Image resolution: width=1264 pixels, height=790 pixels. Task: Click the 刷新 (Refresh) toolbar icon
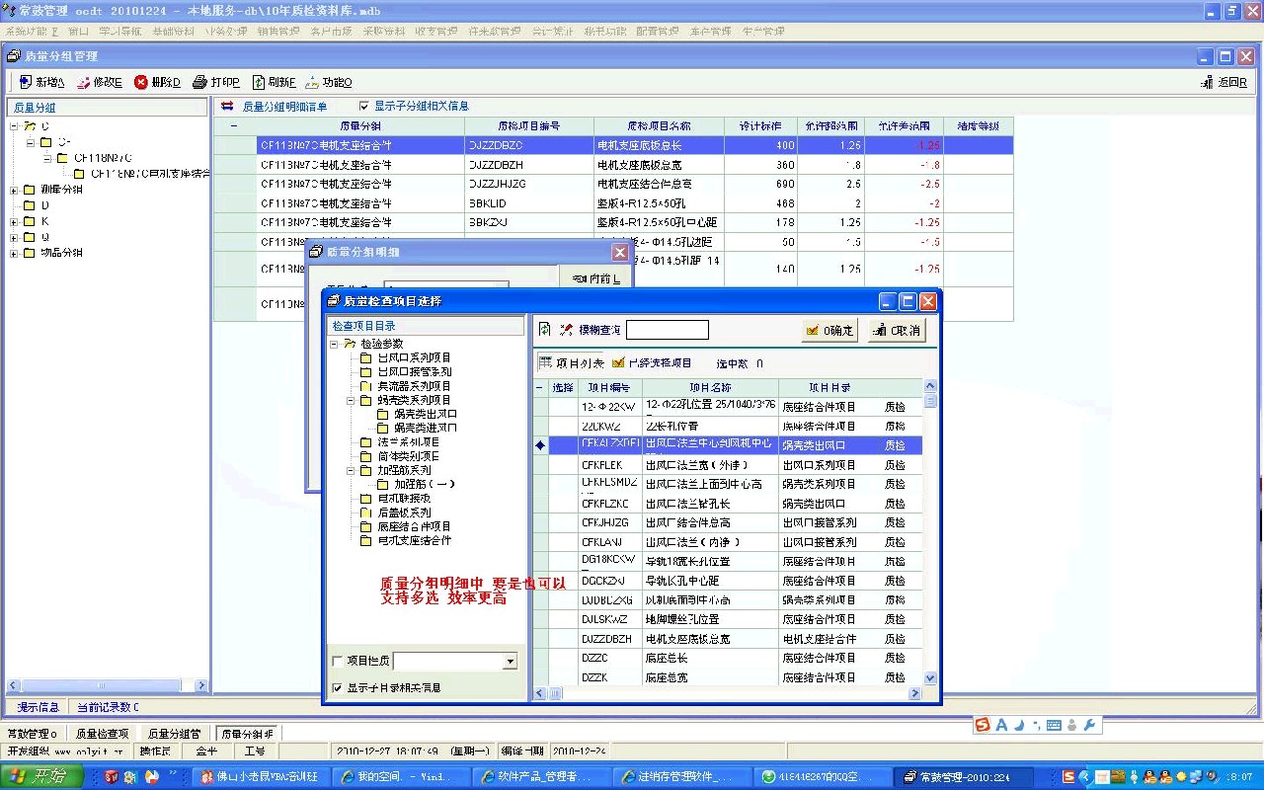(x=259, y=82)
